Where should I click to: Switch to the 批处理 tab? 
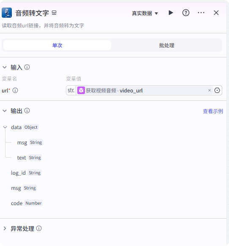tap(166, 45)
